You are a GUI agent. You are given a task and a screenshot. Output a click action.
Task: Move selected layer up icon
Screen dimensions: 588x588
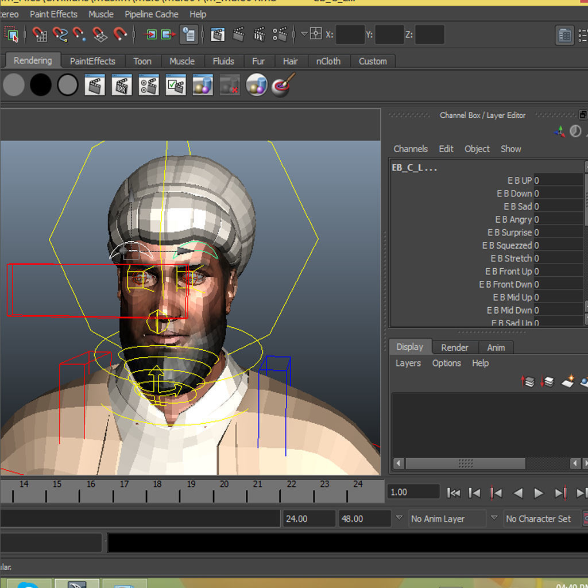pos(528,382)
